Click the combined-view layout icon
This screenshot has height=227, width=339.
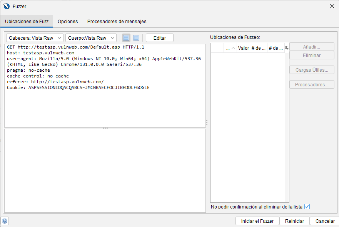pyautogui.click(x=136, y=38)
